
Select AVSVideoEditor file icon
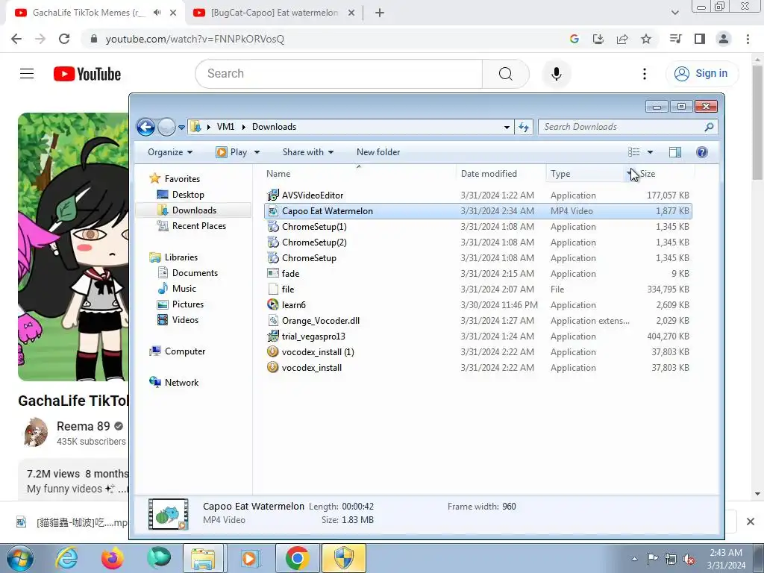tap(273, 195)
